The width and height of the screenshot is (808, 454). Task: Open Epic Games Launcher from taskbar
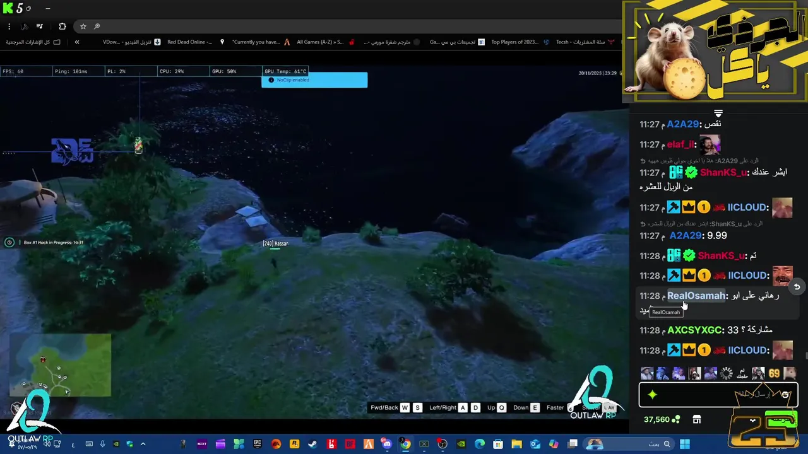257,445
